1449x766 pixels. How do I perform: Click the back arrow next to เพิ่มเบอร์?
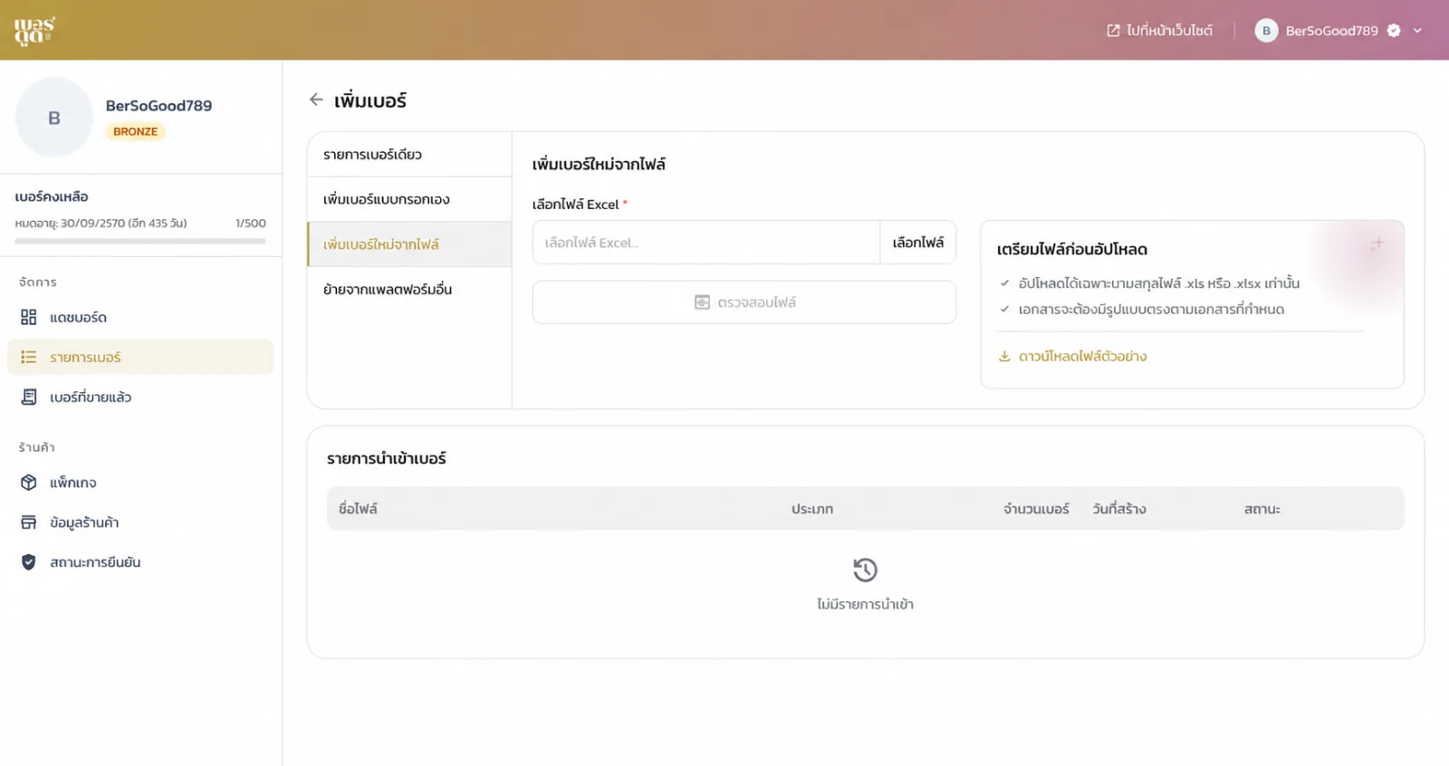pos(316,100)
